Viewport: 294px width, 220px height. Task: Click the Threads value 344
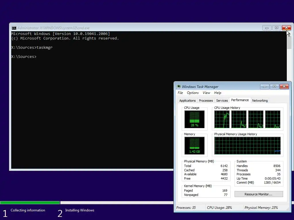278,170
